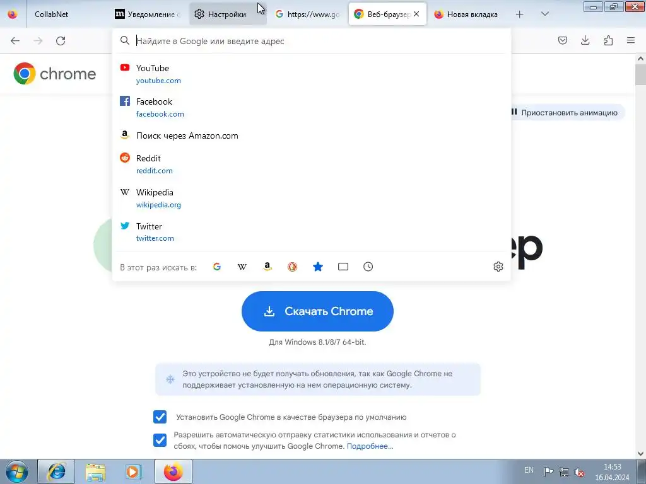Search in open tabs icon

343,267
